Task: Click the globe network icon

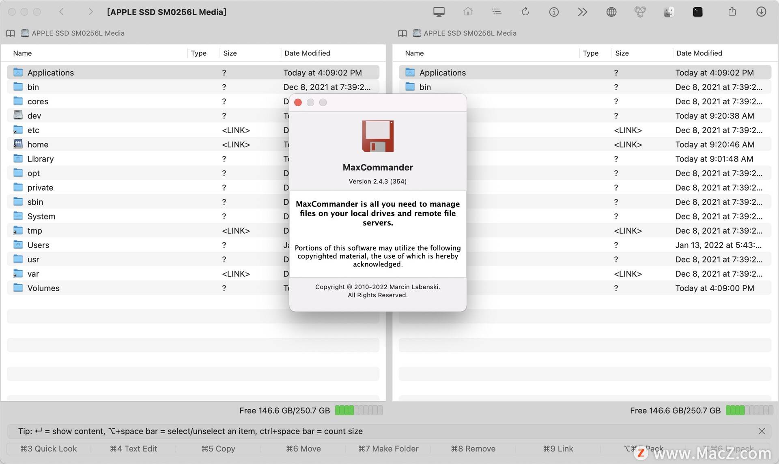Action: [611, 12]
